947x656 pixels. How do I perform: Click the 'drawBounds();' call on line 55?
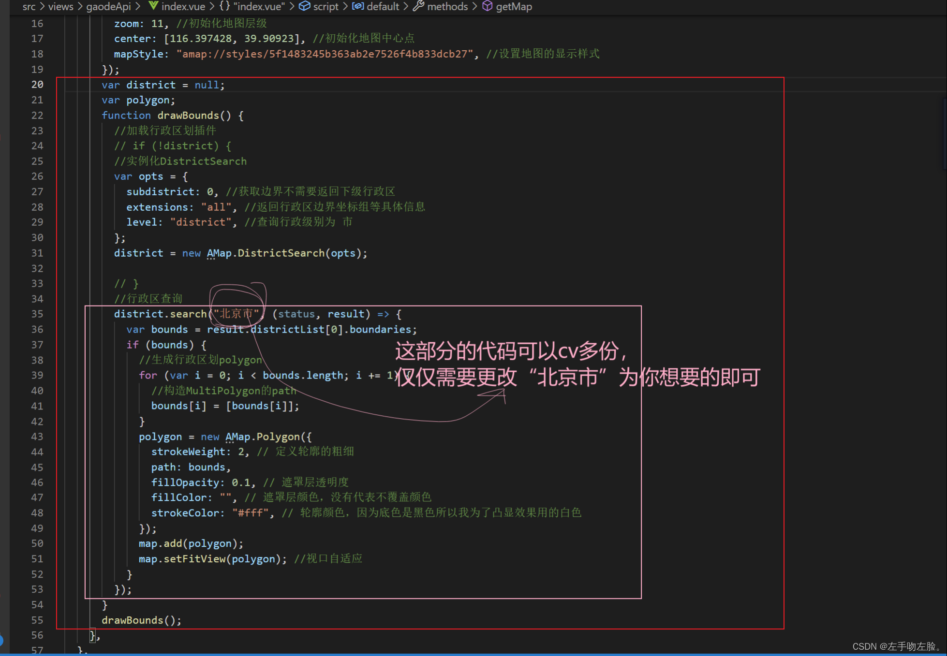pos(141,620)
